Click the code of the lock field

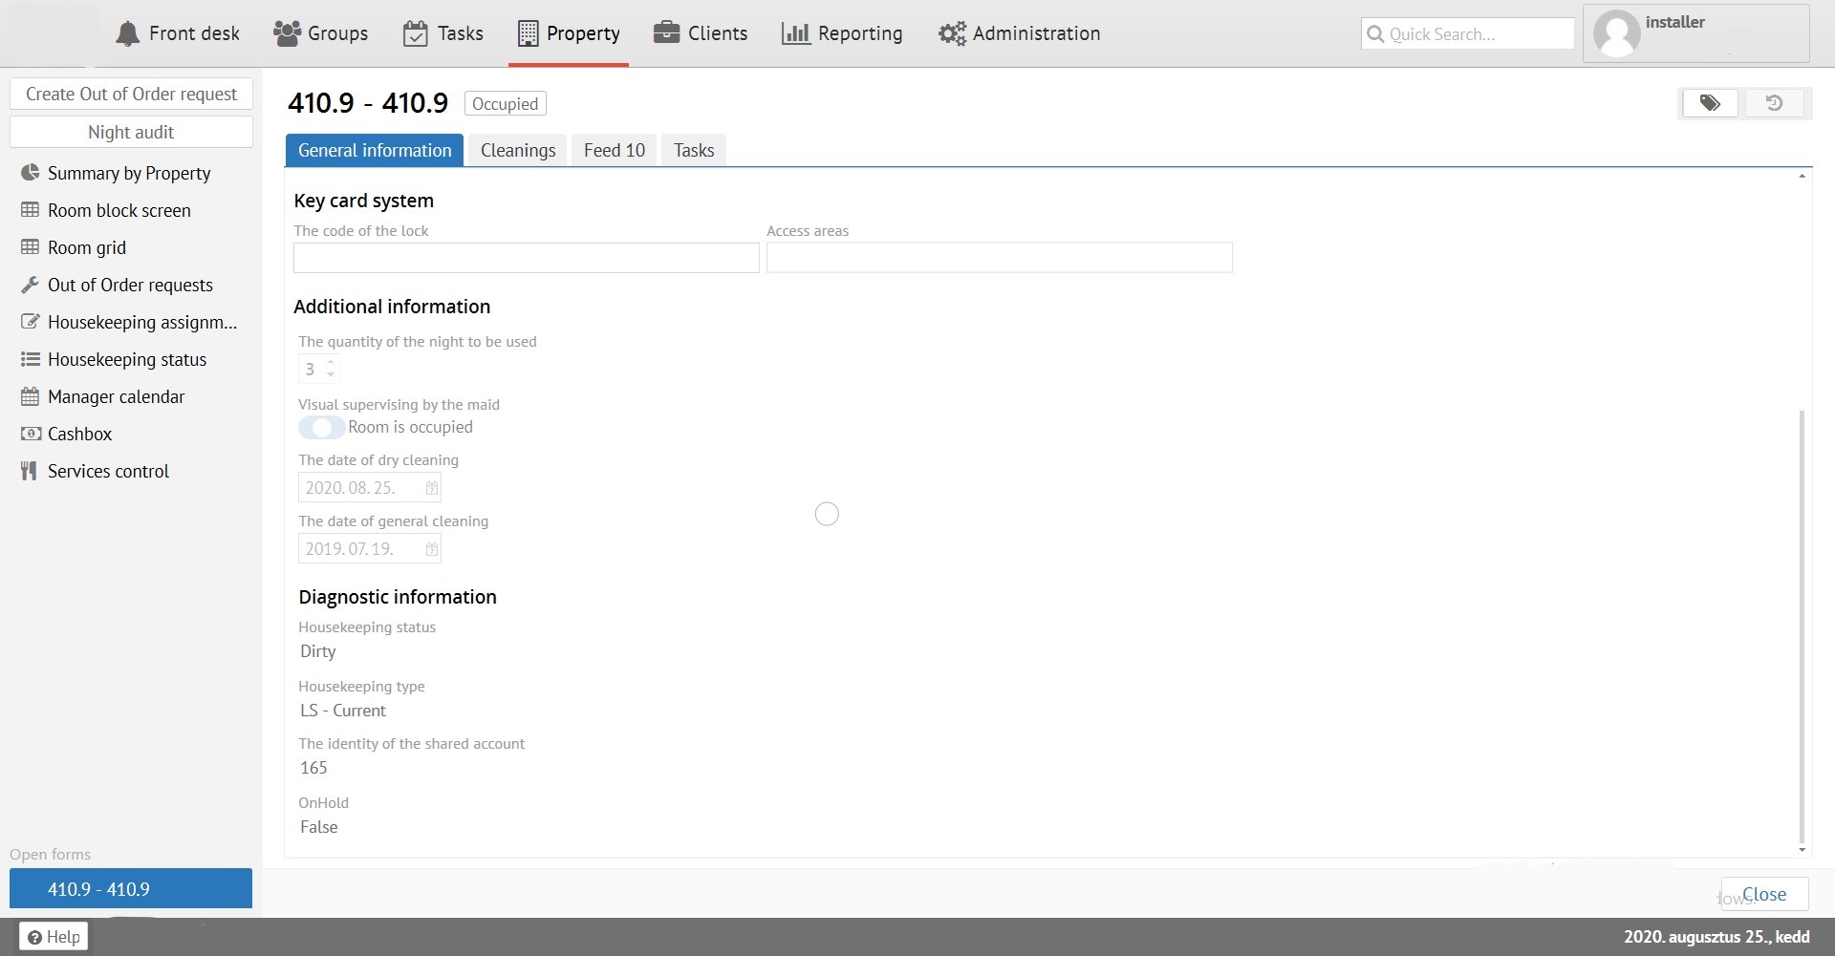click(x=526, y=258)
